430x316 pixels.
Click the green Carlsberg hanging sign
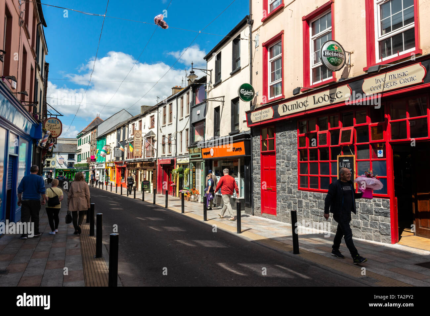(246, 92)
